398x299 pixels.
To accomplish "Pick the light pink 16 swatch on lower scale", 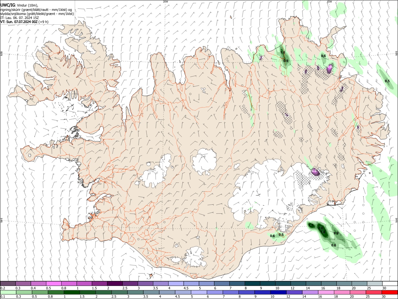I will (x=326, y=292).
